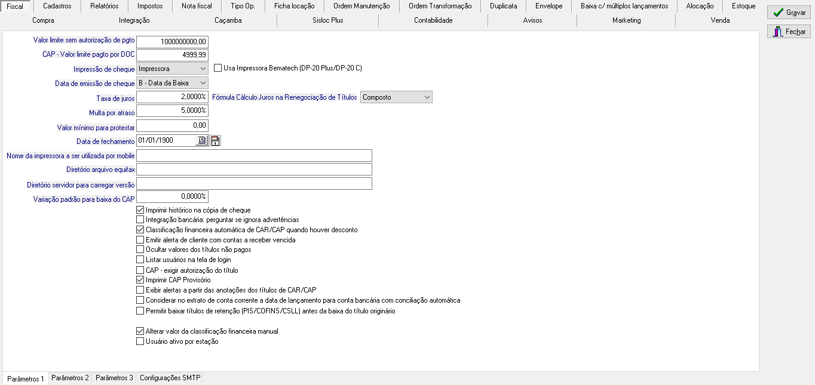The image size is (815, 385).
Task: Click the Variação padrão para baixa do CAP field
Action: tap(172, 197)
